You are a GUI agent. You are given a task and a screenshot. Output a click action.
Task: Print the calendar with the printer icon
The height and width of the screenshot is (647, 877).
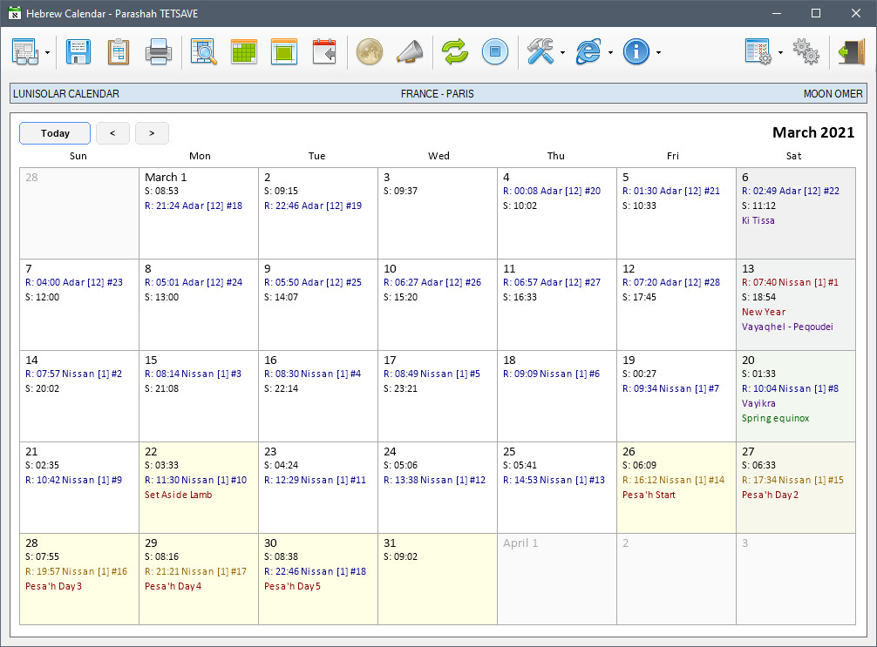tap(159, 52)
